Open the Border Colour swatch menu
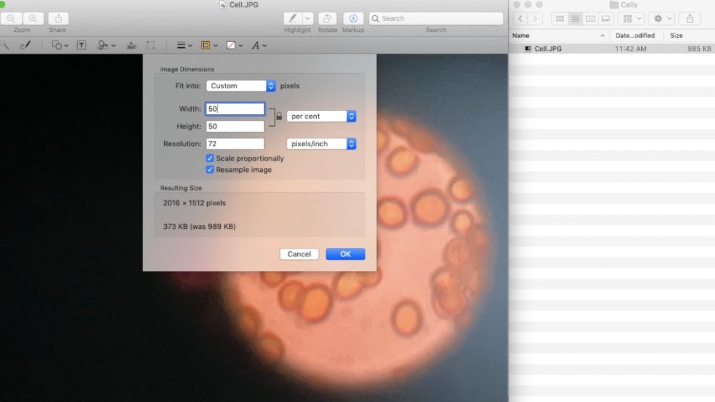 tap(209, 45)
